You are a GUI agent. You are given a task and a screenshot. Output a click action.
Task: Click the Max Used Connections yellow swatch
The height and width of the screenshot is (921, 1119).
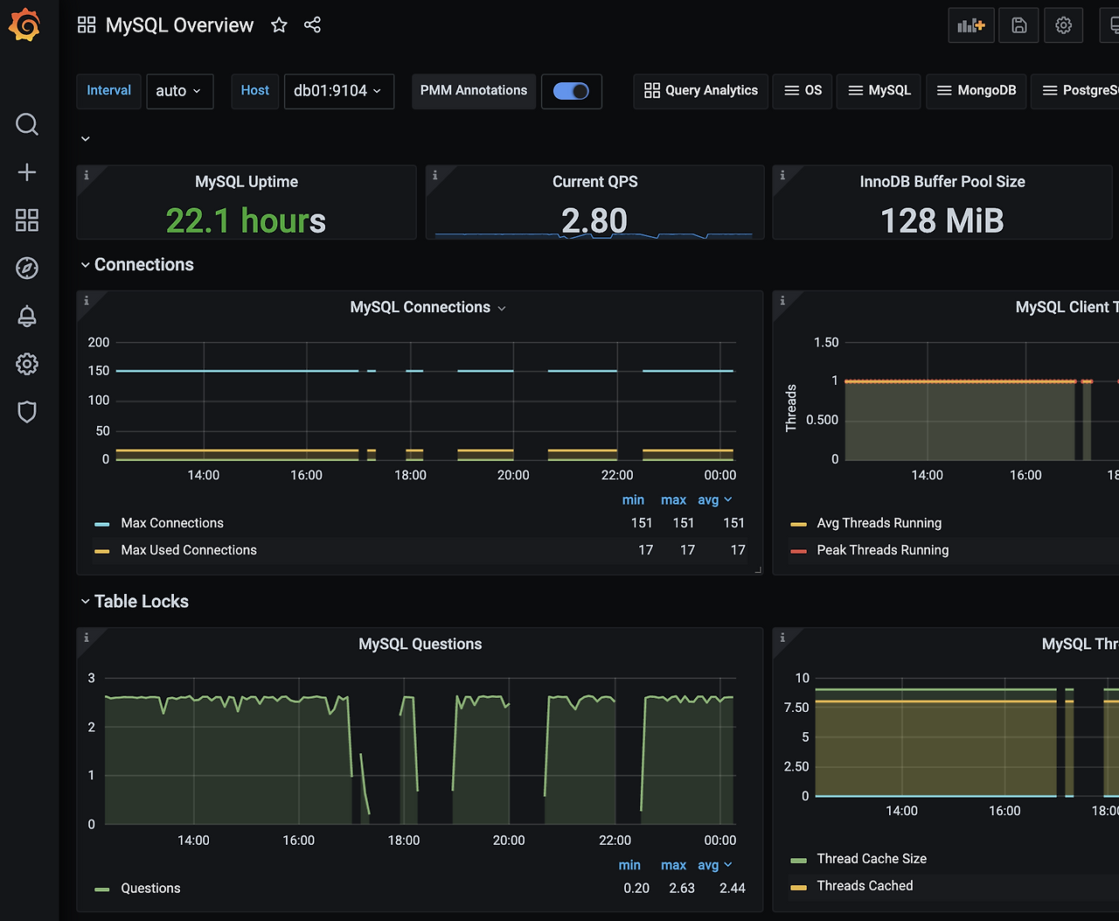coord(102,551)
